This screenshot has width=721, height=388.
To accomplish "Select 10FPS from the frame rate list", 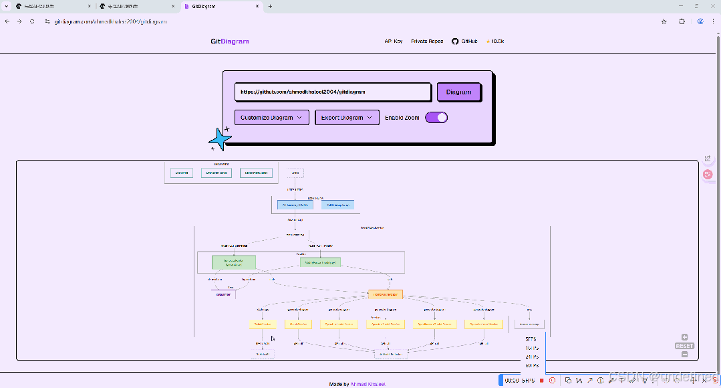I will (x=532, y=348).
